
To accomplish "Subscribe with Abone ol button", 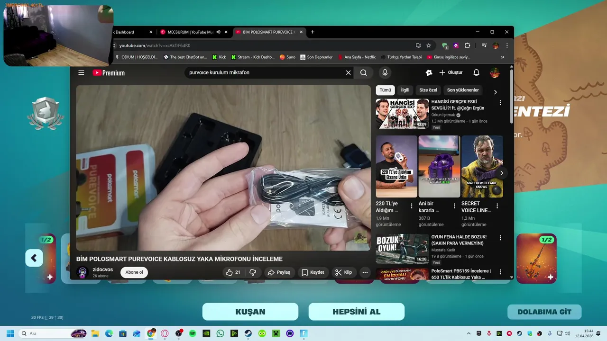I will (x=134, y=272).
